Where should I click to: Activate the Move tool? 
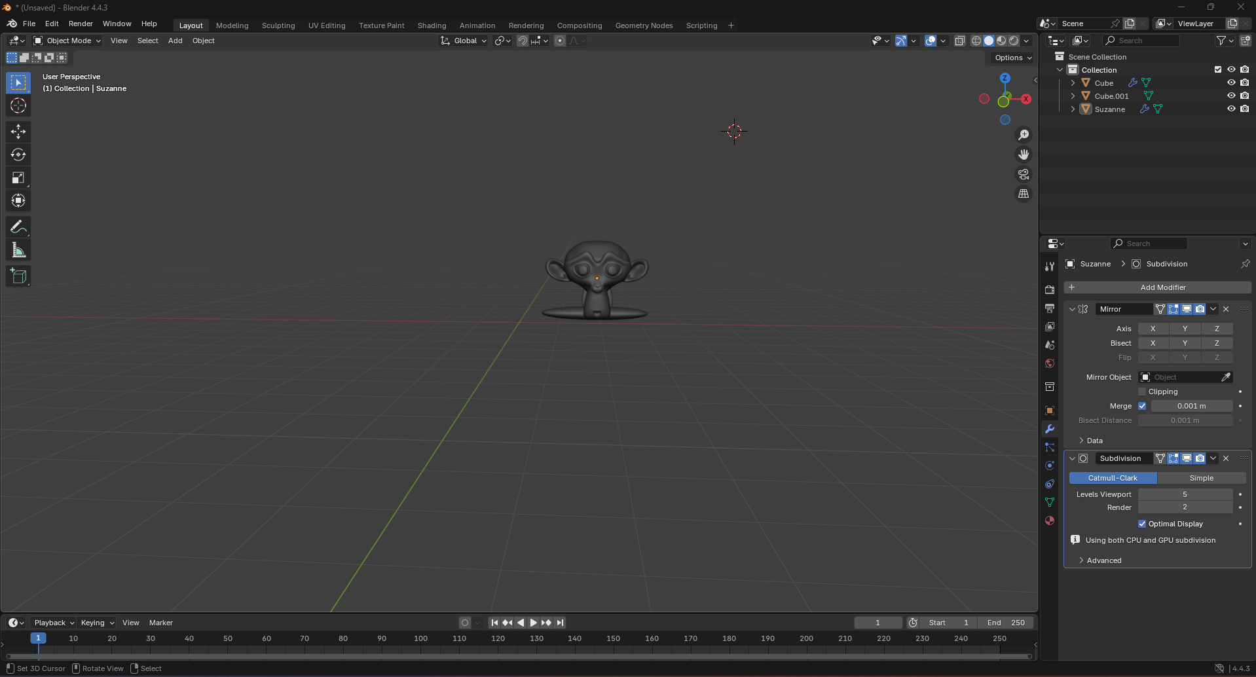[x=18, y=132]
